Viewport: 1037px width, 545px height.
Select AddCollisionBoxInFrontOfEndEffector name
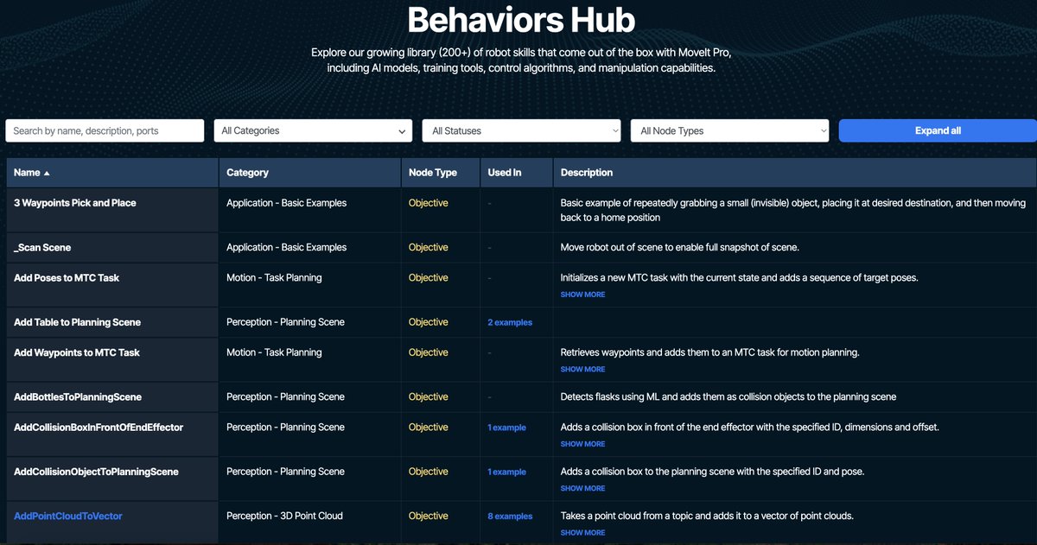[x=99, y=427]
